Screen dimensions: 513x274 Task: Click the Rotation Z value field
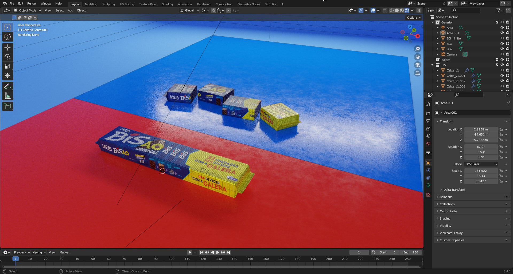click(x=481, y=157)
